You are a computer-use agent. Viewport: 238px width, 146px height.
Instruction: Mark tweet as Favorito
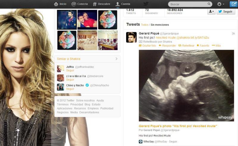point(203,46)
